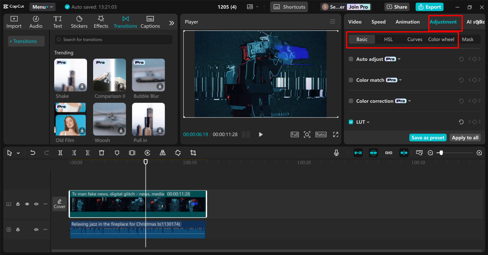The height and width of the screenshot is (255, 488).
Task: Click the Split clip tool
Action: [60, 153]
